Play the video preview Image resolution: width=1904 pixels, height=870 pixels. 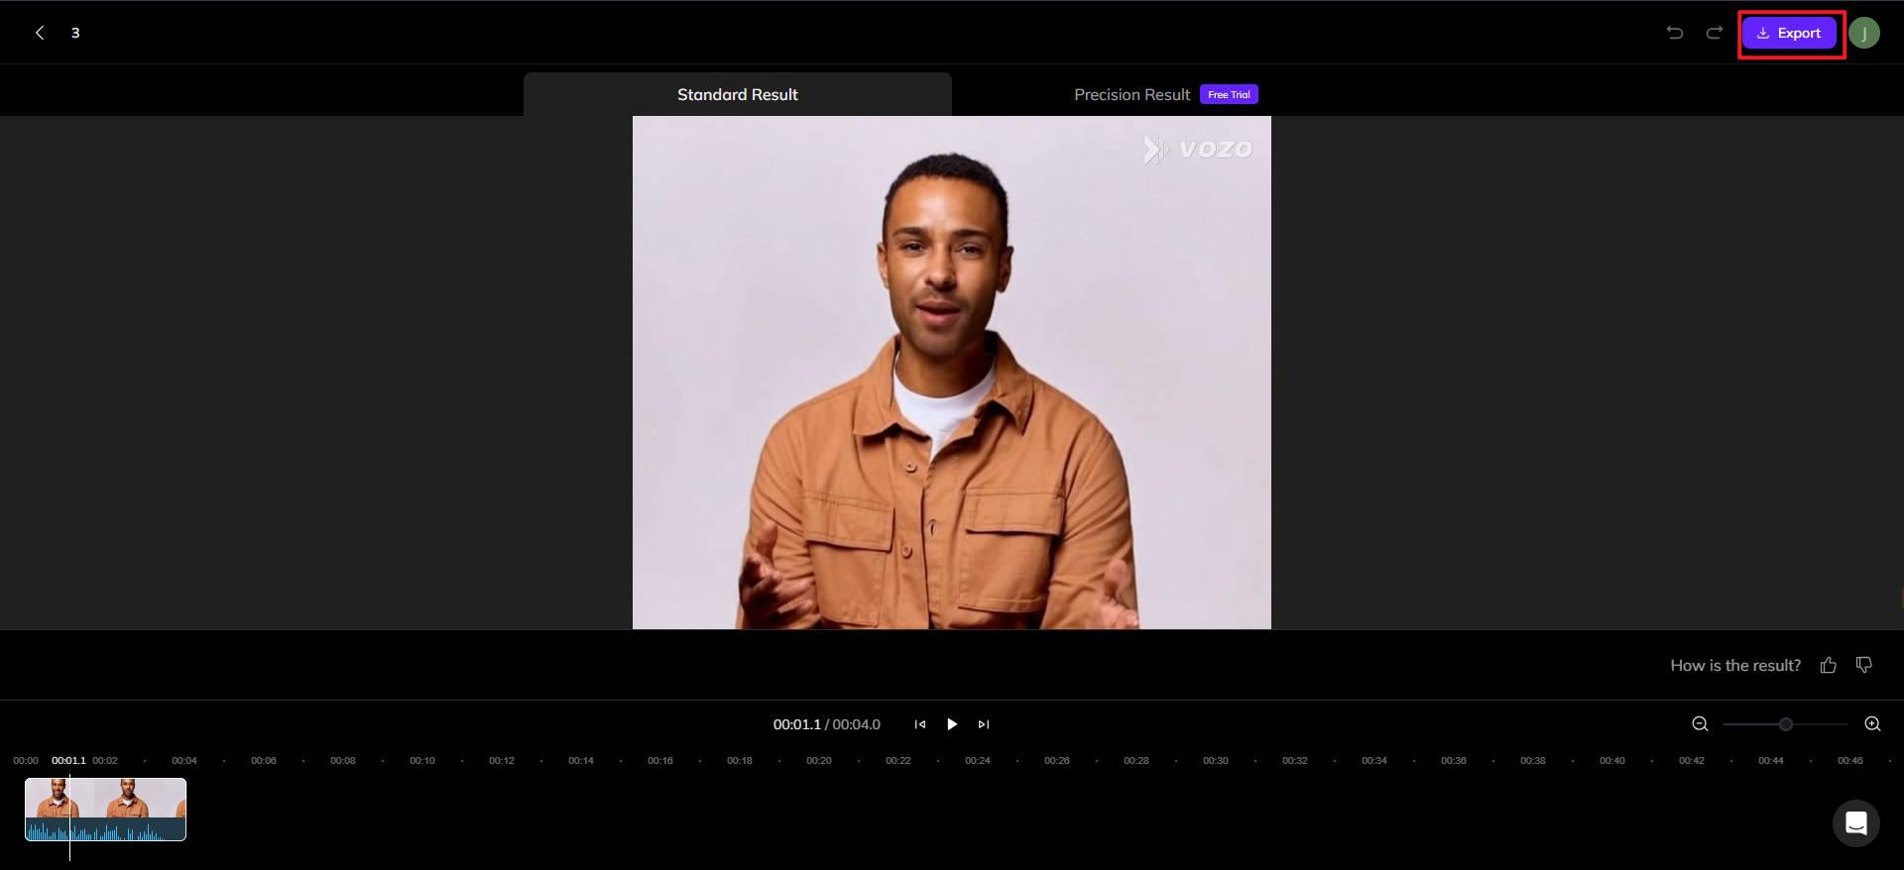coord(951,724)
